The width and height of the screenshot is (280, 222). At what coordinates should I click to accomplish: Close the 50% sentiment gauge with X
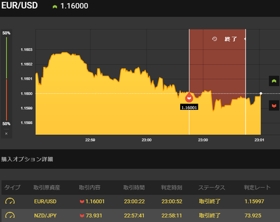[6, 134]
